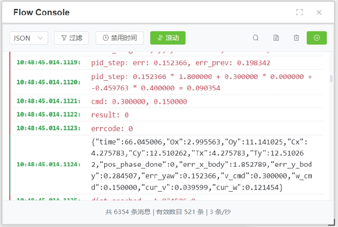
Task: Close the Flow Console dialog
Action: coord(319,12)
